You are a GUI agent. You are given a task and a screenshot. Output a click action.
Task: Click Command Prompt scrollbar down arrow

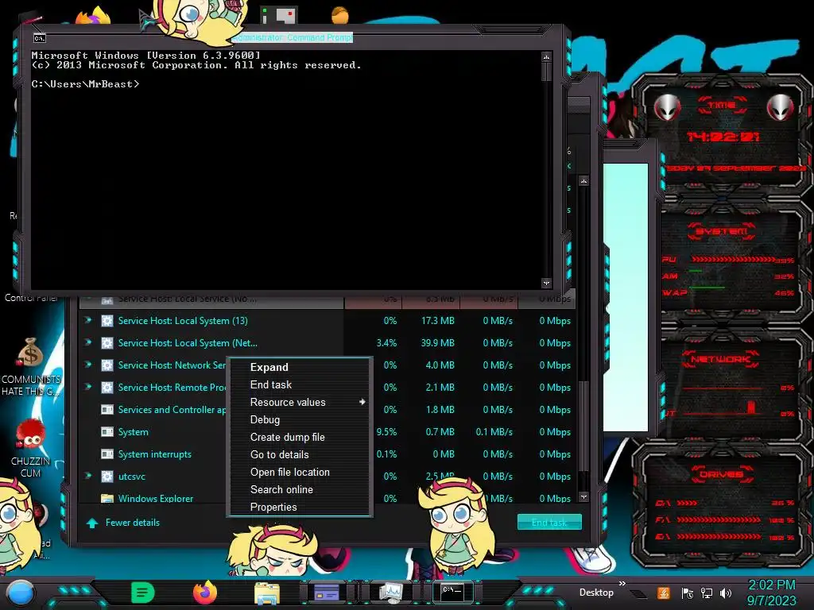tap(546, 284)
